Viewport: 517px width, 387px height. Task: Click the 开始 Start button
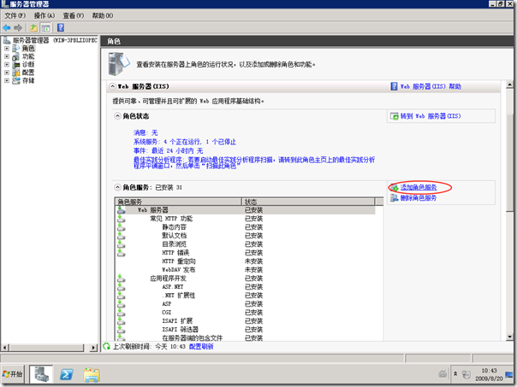coord(12,374)
